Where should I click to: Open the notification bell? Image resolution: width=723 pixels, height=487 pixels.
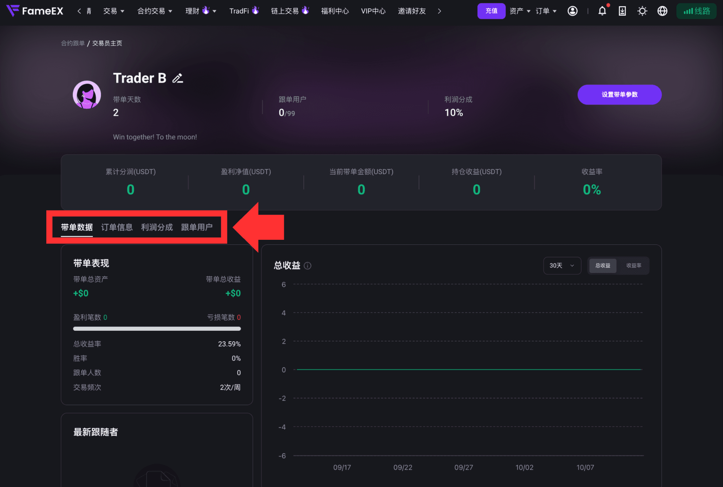[x=602, y=11]
